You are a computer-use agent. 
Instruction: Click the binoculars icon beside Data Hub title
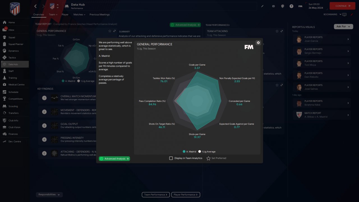(67, 6)
